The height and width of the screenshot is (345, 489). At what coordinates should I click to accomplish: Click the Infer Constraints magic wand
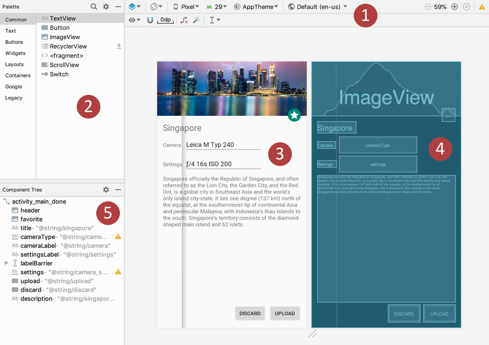(196, 20)
